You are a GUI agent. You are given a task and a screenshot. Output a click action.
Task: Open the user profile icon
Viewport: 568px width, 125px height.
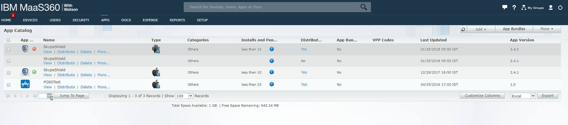pos(550,7)
